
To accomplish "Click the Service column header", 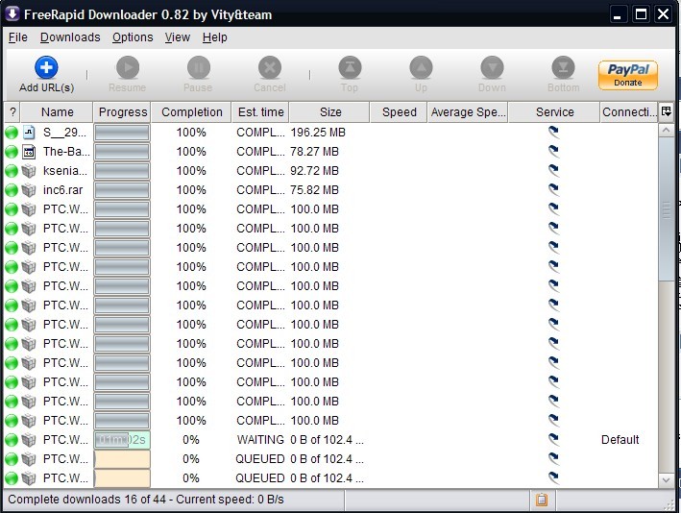I will [554, 112].
